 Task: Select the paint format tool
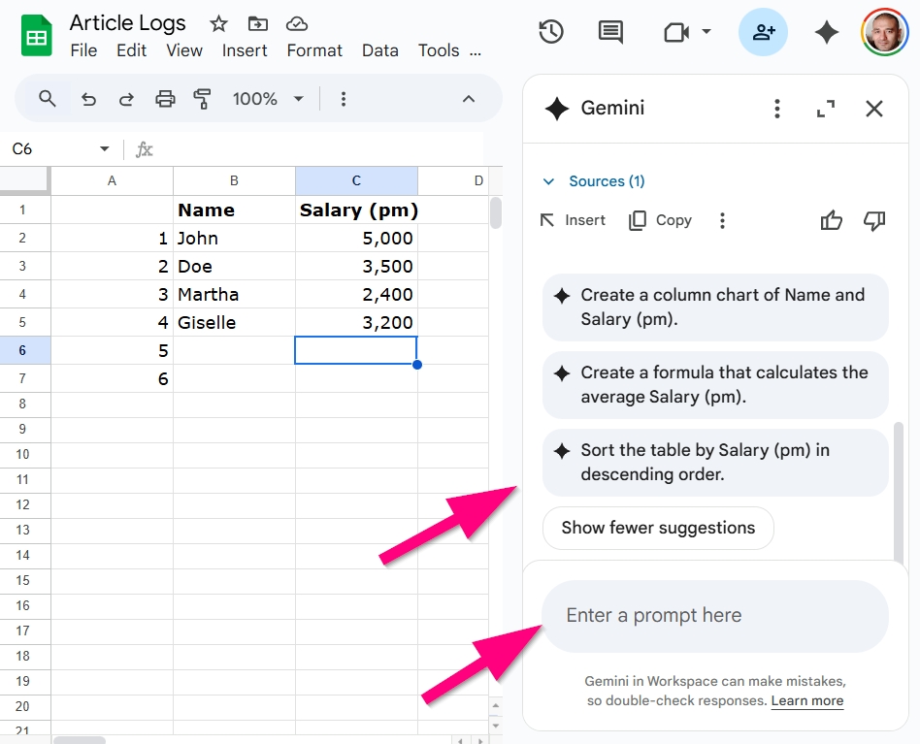[203, 99]
